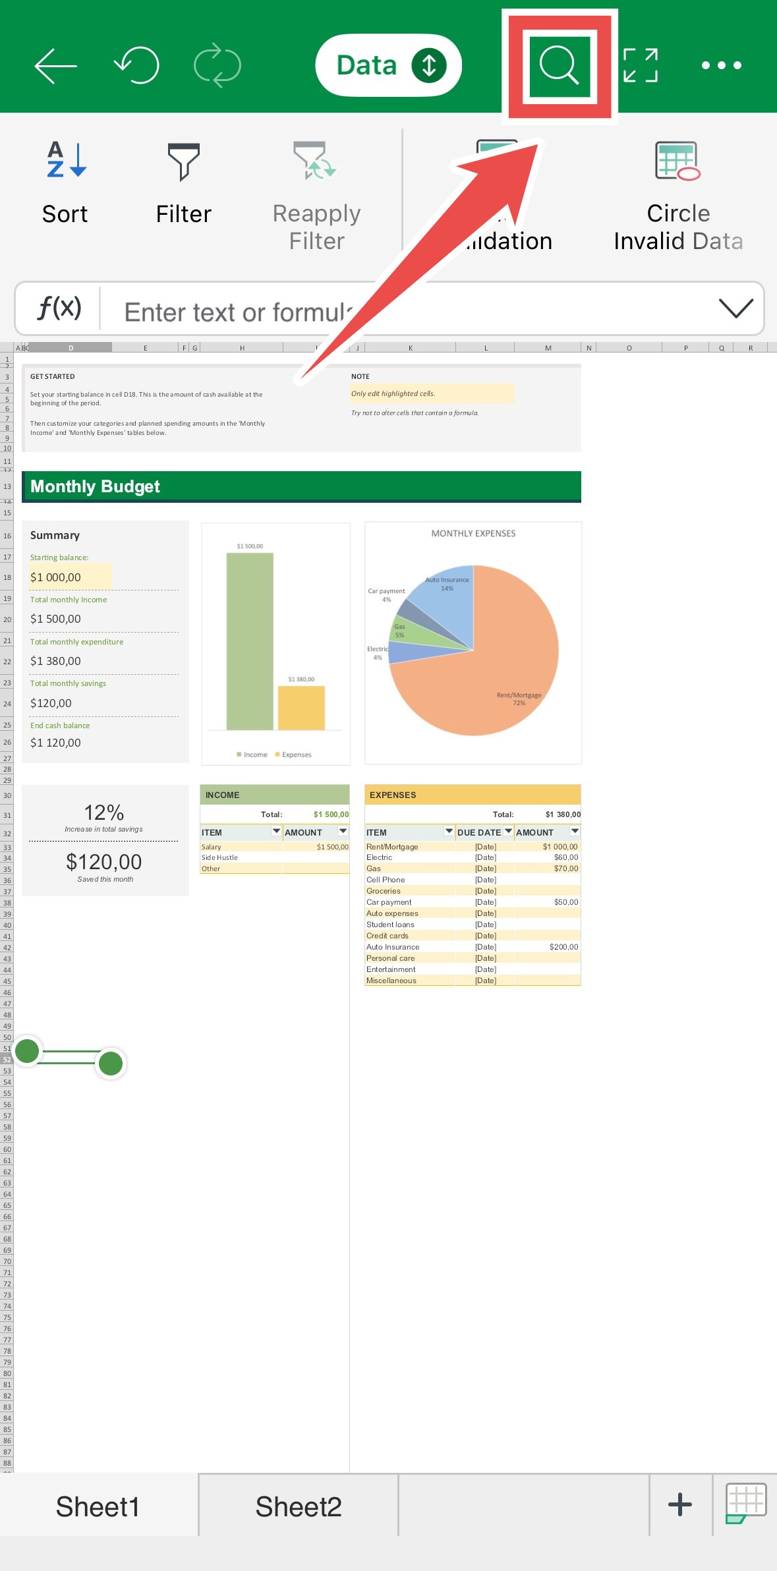777x1571 pixels.
Task: Tap the back arrow icon
Action: (56, 66)
